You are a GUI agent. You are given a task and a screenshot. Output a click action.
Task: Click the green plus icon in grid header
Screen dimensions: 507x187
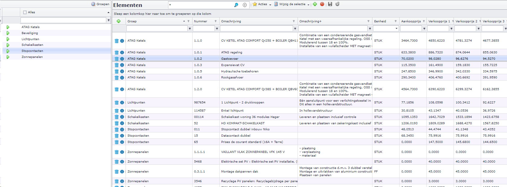tap(119, 21)
